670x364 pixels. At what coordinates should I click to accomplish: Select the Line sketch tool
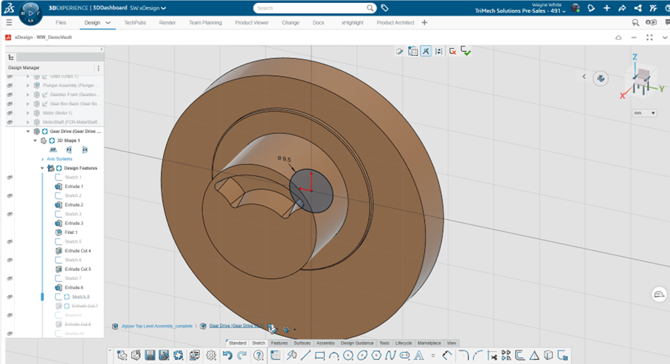(x=305, y=356)
